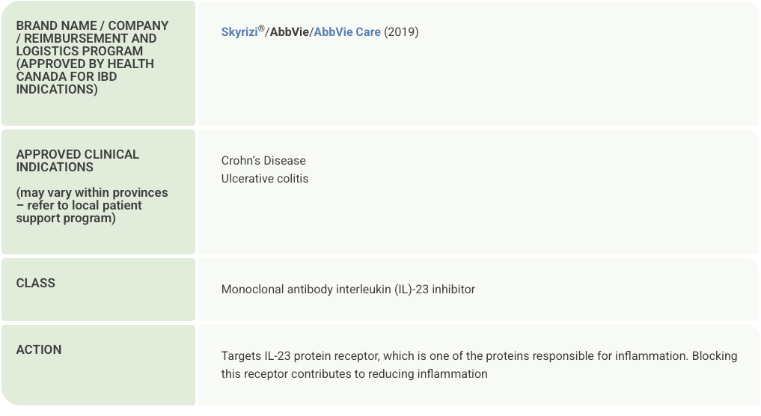Click the Approved by Health Canada parenthetical
Viewport: 761px width, 416px height.
point(85,76)
